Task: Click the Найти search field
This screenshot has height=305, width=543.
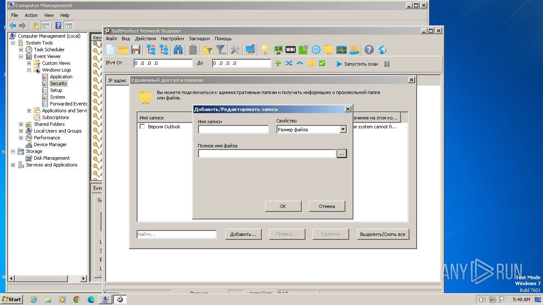Action: (x=176, y=234)
